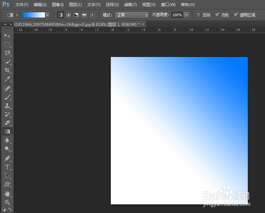This screenshot has height=213, width=265.
Task: Toggle the 透明区域 (transparency) checkbox
Action: [236, 15]
